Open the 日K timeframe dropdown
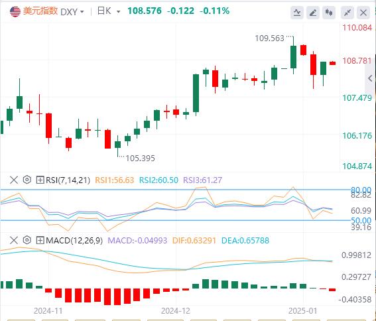Image resolution: width=376 pixels, height=321 pixels. (x=109, y=11)
